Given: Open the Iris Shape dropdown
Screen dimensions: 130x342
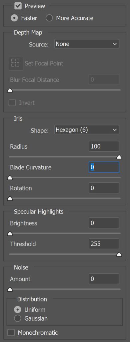Looking at the screenshot, I should [x=87, y=130].
